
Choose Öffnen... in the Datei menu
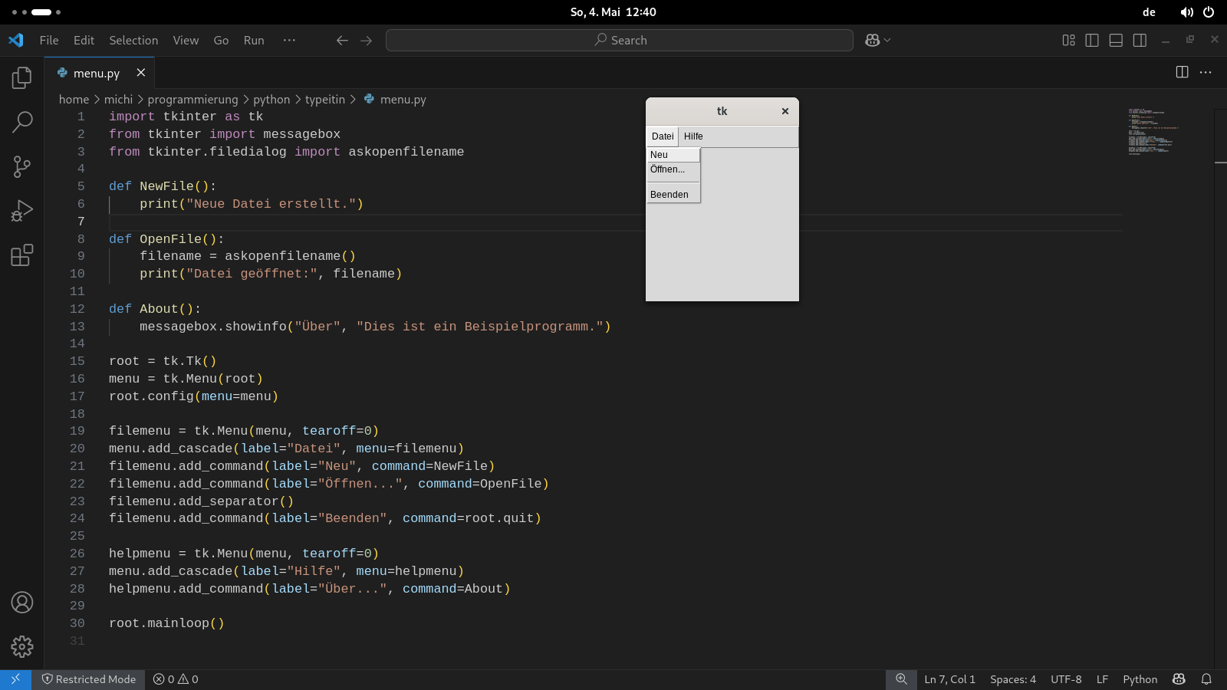(673, 169)
